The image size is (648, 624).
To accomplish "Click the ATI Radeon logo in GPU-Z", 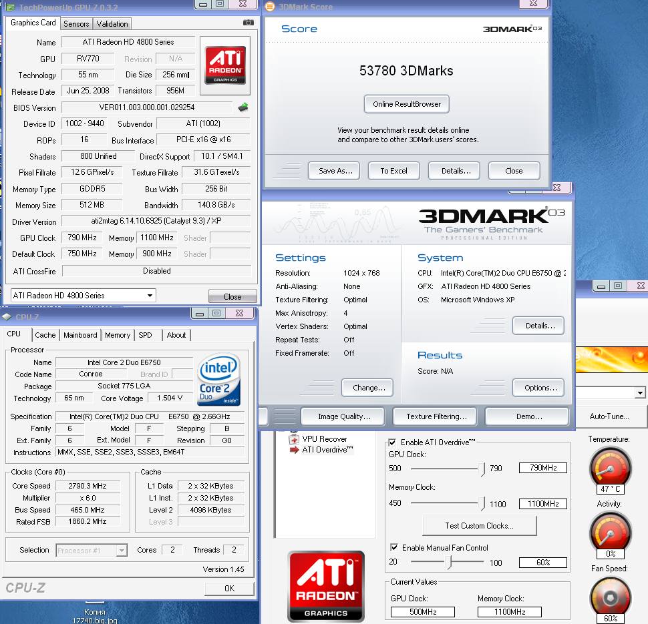I will (225, 65).
